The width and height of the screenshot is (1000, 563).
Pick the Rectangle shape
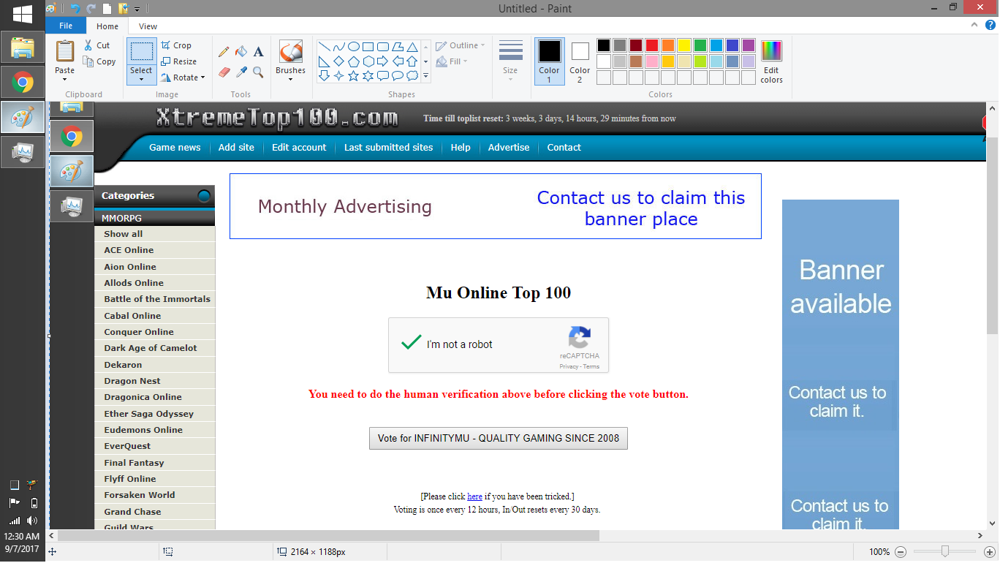coord(368,46)
